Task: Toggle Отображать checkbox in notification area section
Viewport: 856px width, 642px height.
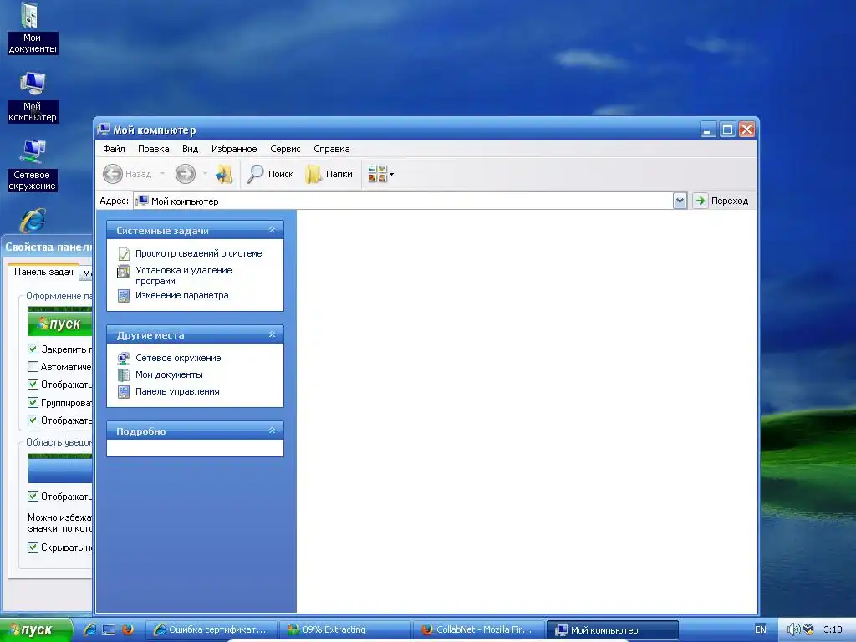Action: coord(33,497)
